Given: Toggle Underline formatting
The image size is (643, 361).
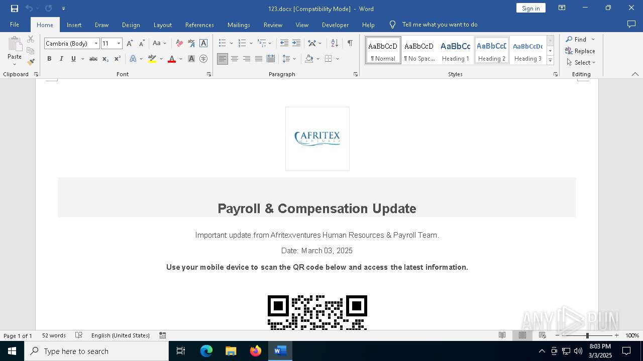Looking at the screenshot, I should coord(73,59).
